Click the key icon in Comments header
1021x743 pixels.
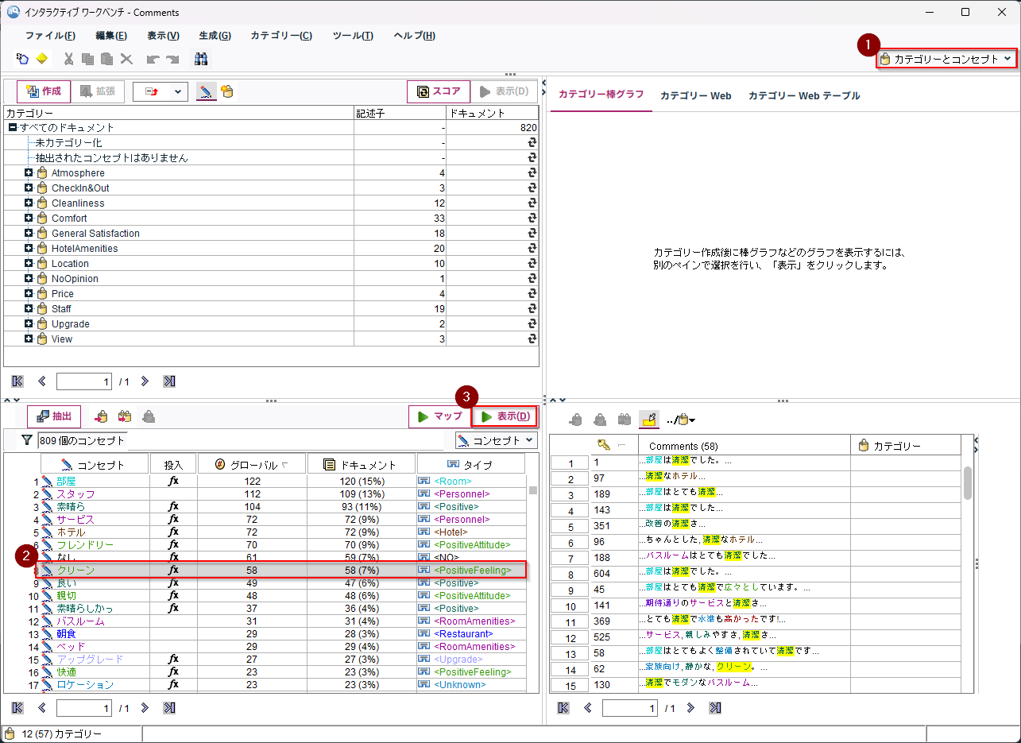(604, 446)
